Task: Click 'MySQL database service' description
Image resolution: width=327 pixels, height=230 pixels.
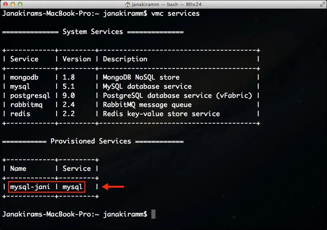Action: (x=147, y=87)
